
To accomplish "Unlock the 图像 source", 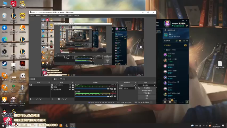I will (x=73, y=87).
